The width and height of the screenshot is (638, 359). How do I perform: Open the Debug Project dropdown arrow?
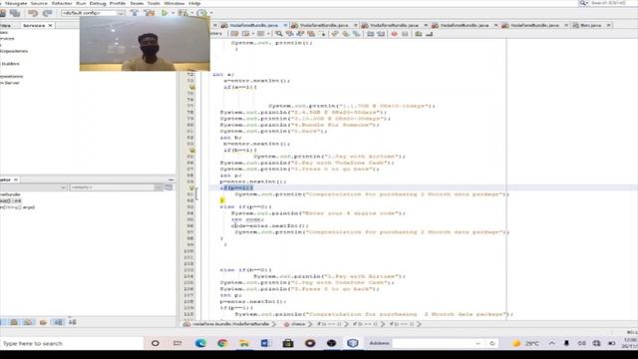pos(191,13)
